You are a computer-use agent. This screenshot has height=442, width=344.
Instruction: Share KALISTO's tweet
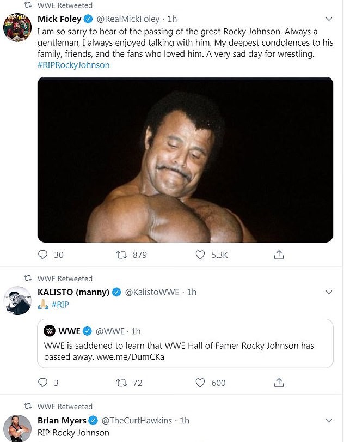point(279,383)
